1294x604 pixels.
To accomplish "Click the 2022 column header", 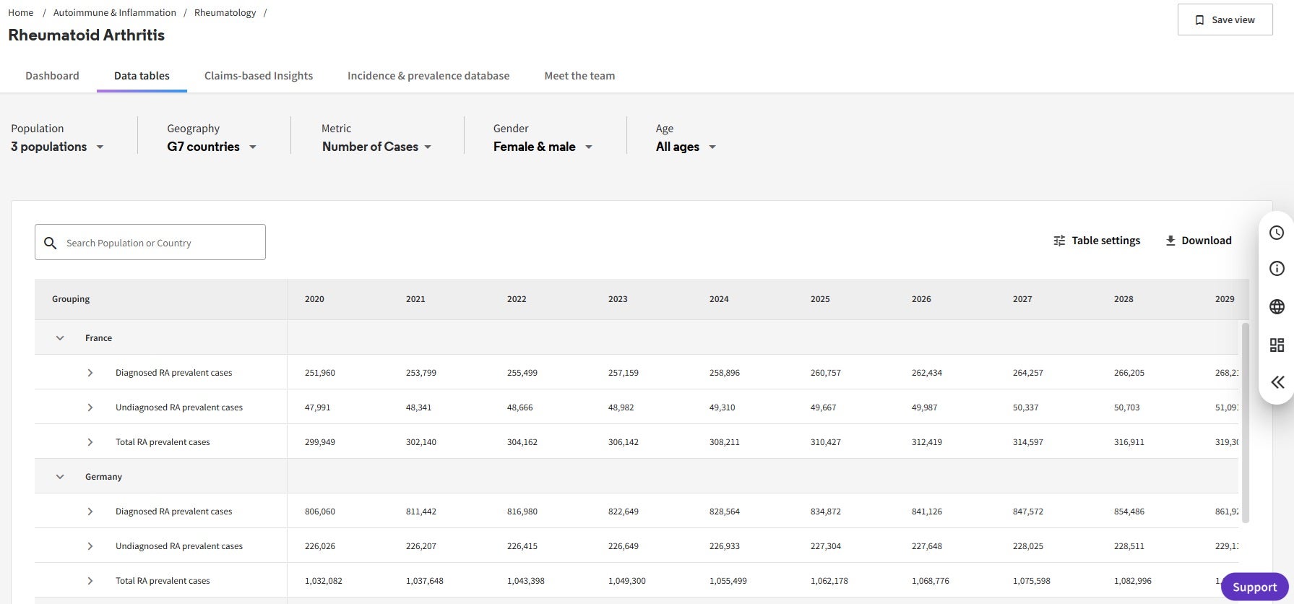I will (517, 299).
